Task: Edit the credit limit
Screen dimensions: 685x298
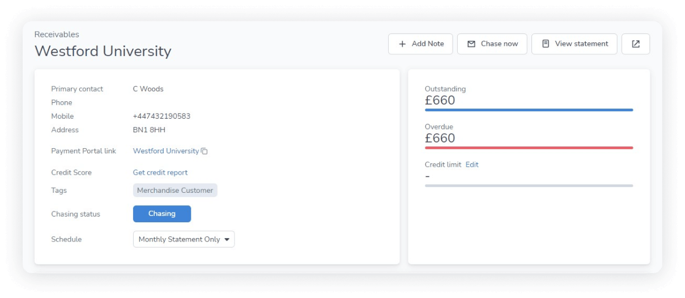Action: click(x=472, y=165)
